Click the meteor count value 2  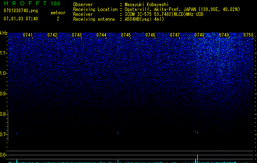click(58, 19)
